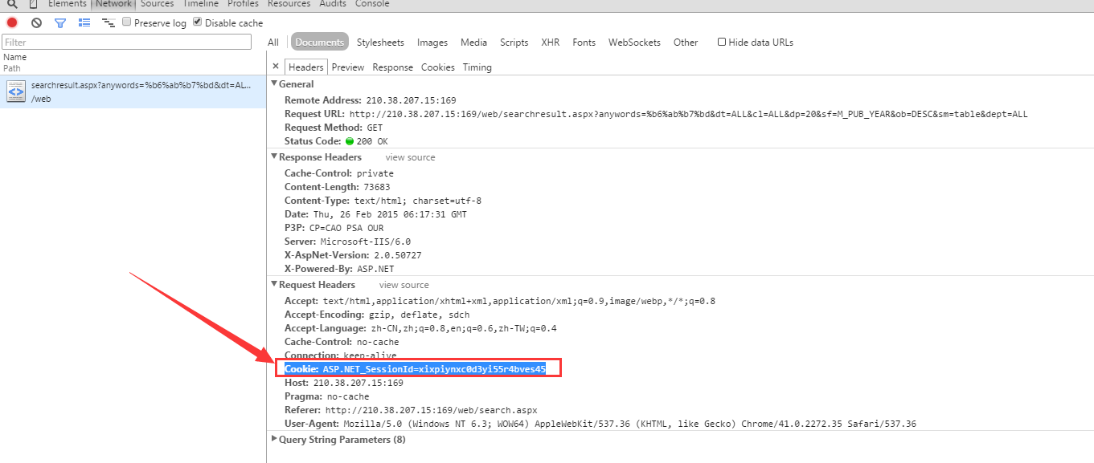Filter by Stylesheets

point(380,43)
